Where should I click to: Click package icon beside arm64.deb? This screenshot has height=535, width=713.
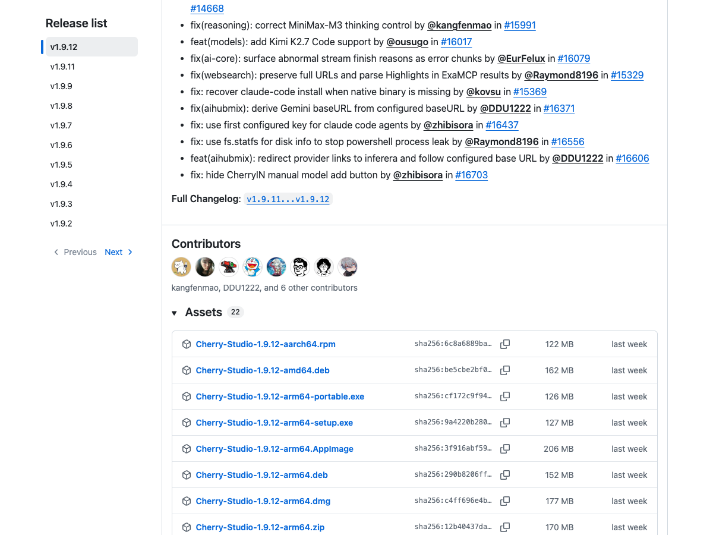coord(187,475)
